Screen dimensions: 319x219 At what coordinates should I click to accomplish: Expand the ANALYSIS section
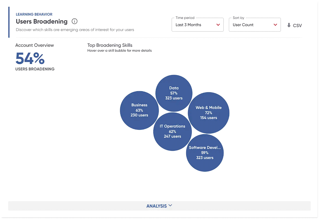(x=159, y=206)
